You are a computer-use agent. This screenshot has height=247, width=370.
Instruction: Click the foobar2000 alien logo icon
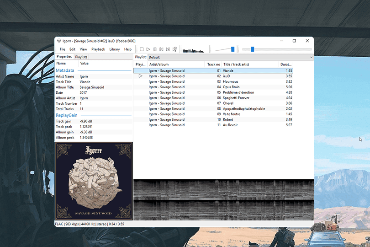point(58,41)
